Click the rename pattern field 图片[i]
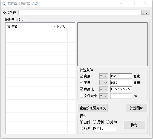The image size is (153, 139). point(105,129)
